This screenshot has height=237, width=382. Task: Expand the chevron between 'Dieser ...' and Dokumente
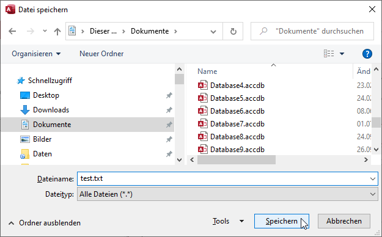click(123, 31)
